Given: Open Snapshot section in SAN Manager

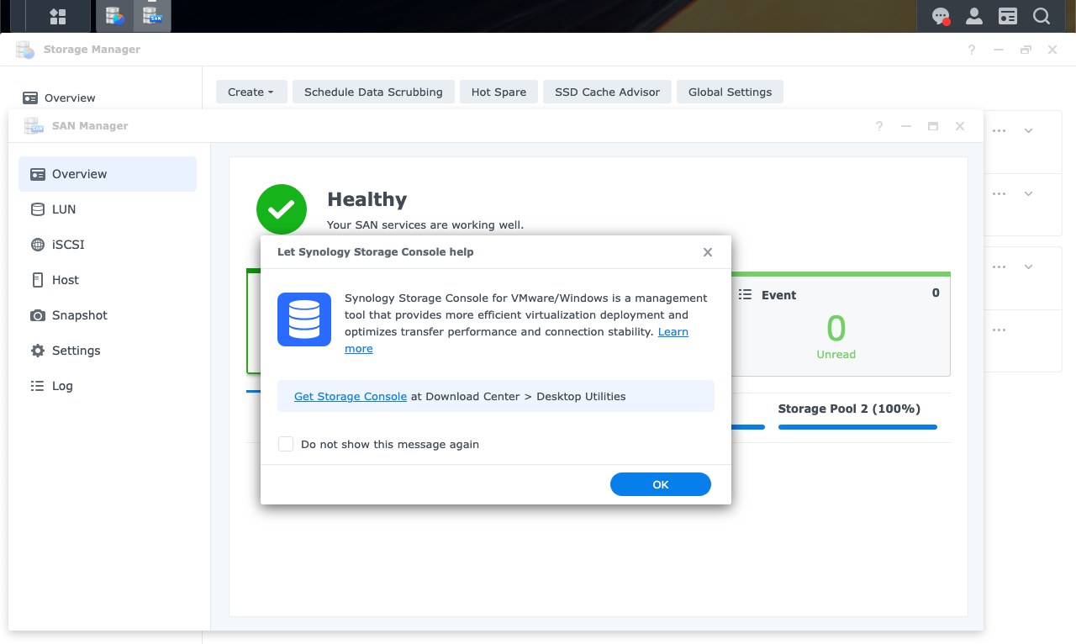Looking at the screenshot, I should (x=108, y=315).
